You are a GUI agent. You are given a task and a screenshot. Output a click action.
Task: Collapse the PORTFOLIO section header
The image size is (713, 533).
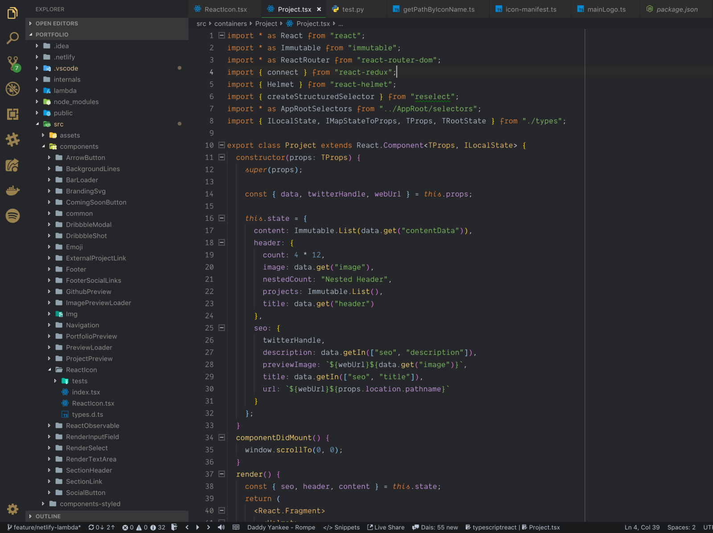(x=107, y=34)
